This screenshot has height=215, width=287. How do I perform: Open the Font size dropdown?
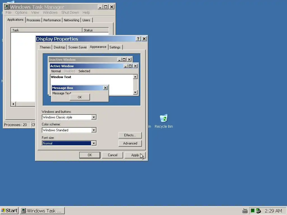pos(94,143)
